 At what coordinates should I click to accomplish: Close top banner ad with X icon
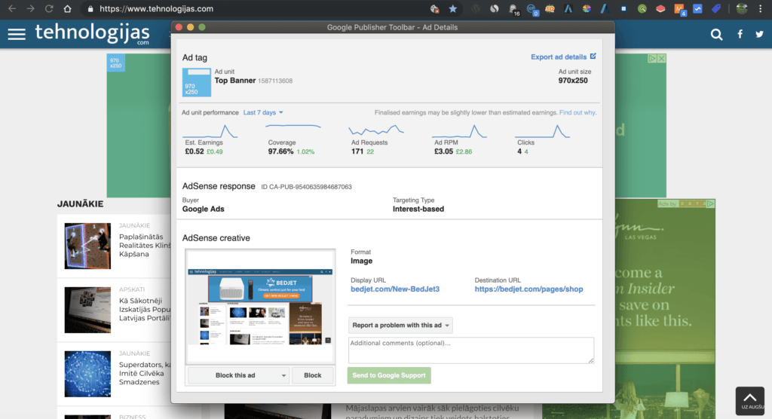point(661,58)
